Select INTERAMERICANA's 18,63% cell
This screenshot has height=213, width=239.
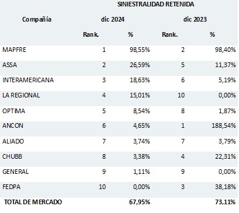tap(140, 80)
